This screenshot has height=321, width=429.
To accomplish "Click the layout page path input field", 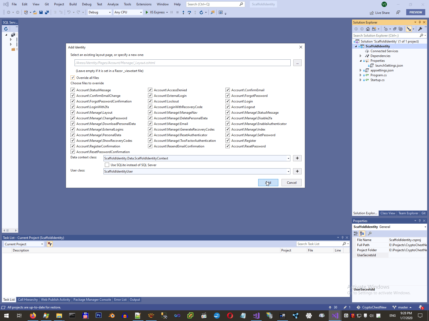I will point(183,63).
